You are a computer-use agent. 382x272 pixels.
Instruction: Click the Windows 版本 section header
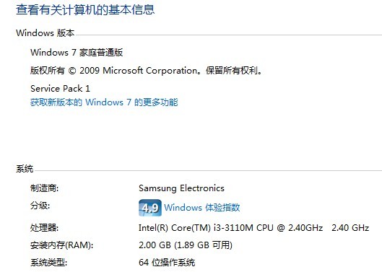pyautogui.click(x=45, y=33)
